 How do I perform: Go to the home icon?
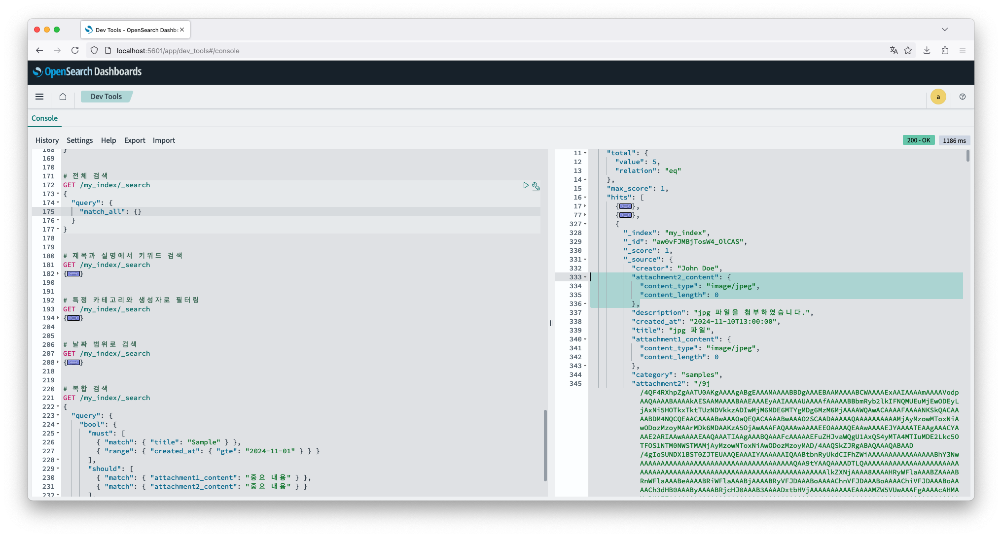[63, 97]
